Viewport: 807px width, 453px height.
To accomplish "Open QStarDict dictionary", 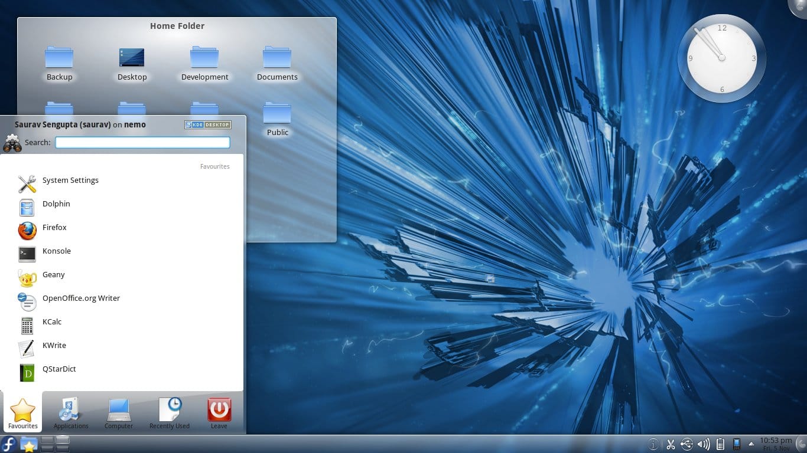I will coord(59,369).
